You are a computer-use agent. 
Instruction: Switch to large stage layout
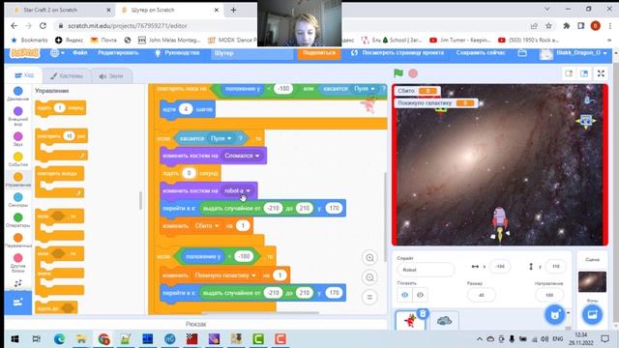click(584, 73)
